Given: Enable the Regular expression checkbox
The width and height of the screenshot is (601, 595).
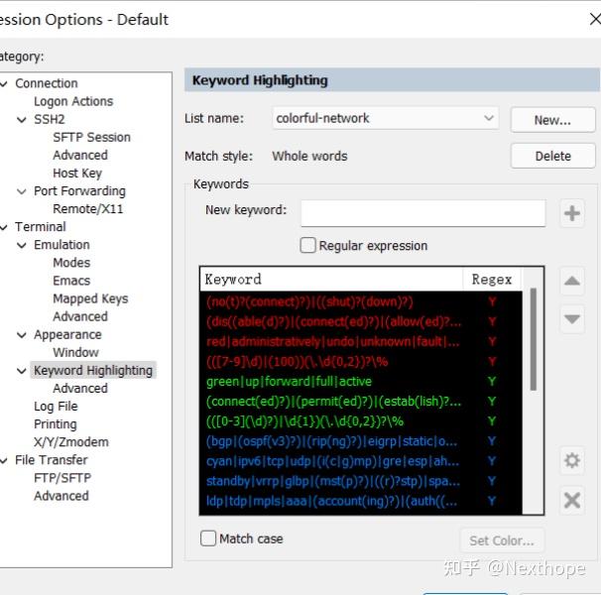Looking at the screenshot, I should point(307,245).
